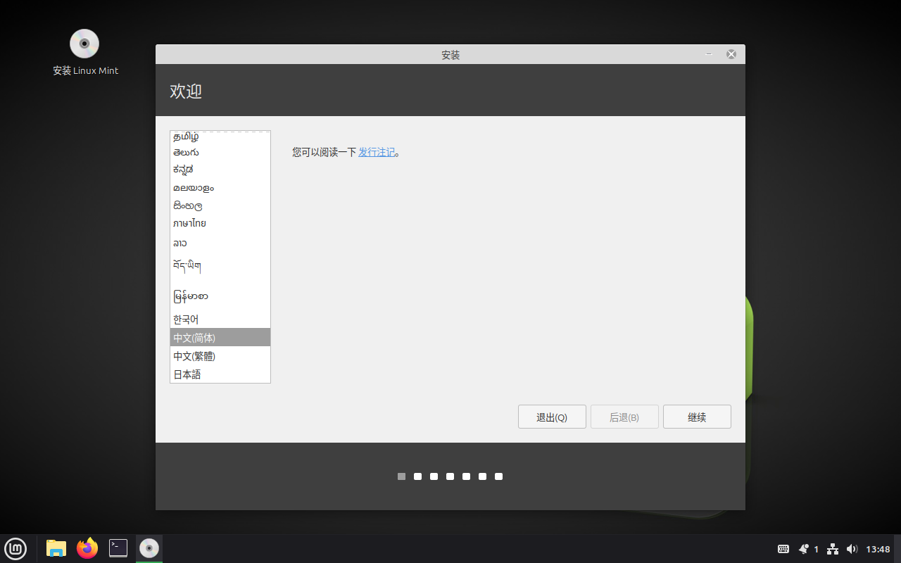Viewport: 901px width, 563px height.
Task: Launch the Files manager from the taskbar
Action: pos(56,548)
